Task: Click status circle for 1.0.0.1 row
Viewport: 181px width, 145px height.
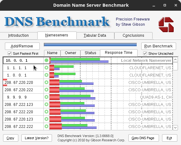Action: click(x=46, y=75)
